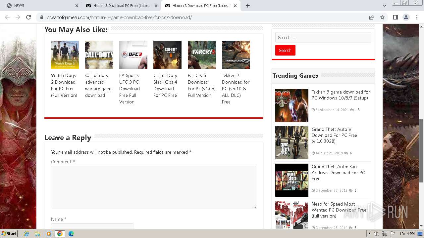424x238 pixels.
Task: Click the Comment text area
Action: pyautogui.click(x=153, y=187)
